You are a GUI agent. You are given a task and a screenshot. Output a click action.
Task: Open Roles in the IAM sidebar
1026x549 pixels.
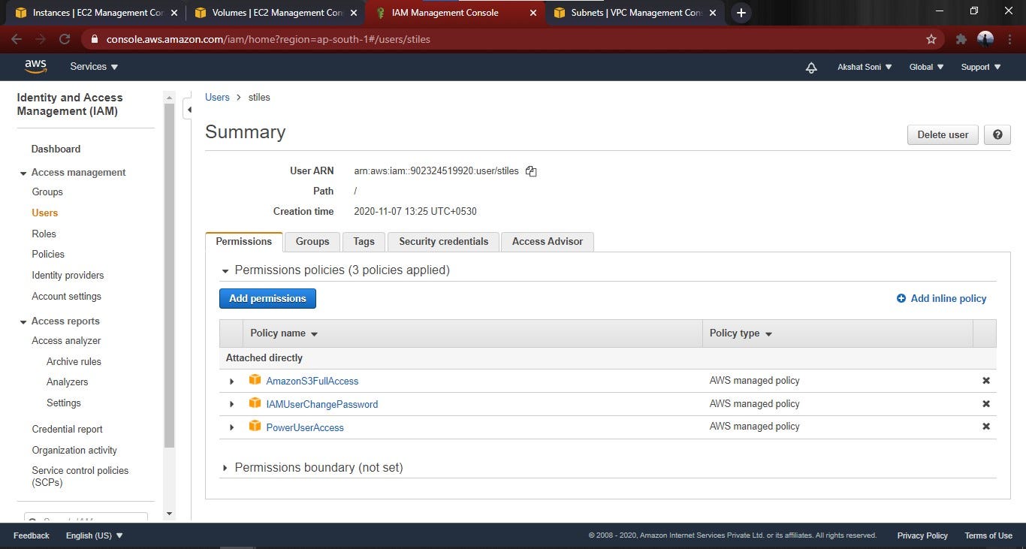point(44,234)
